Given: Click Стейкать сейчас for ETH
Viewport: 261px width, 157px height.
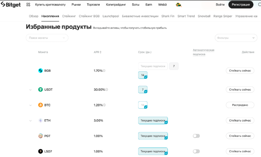Looking at the screenshot, I should pyautogui.click(x=240, y=120).
